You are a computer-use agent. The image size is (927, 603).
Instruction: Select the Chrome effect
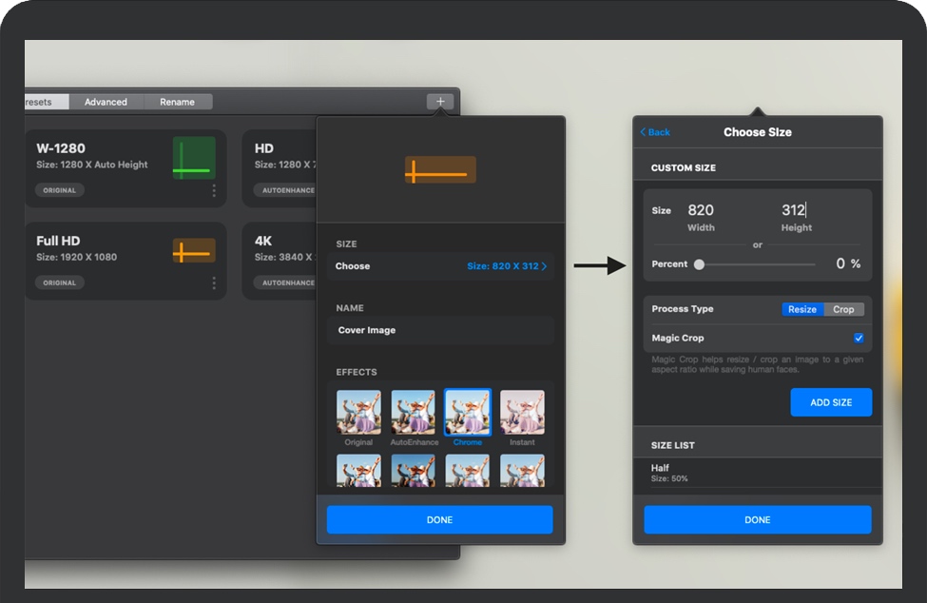(x=468, y=412)
